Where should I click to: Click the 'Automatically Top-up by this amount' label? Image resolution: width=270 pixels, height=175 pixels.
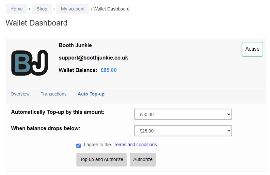[x=58, y=112]
